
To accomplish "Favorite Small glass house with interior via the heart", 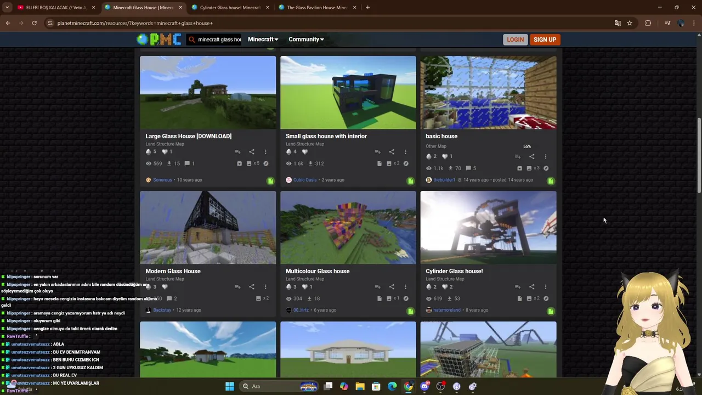I will click(305, 152).
